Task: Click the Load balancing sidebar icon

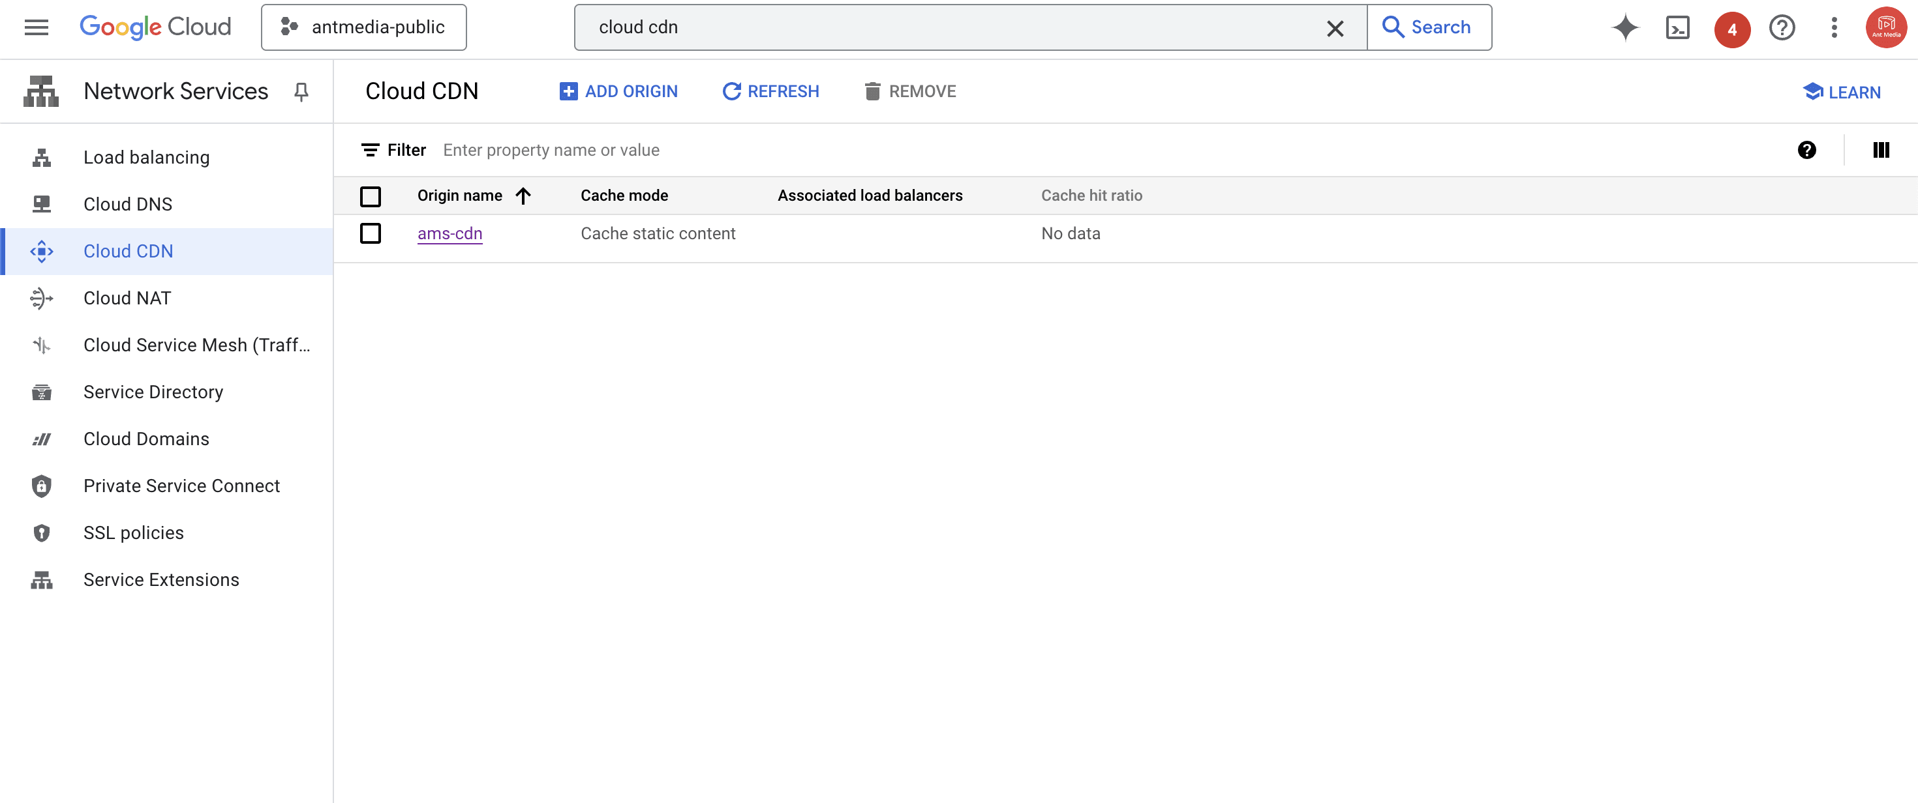Action: tap(42, 158)
